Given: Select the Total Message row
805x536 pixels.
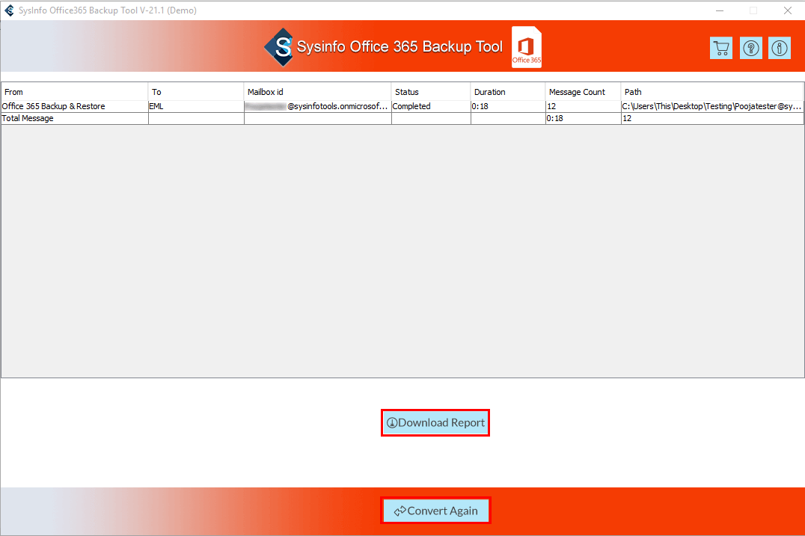Looking at the screenshot, I should tap(28, 118).
